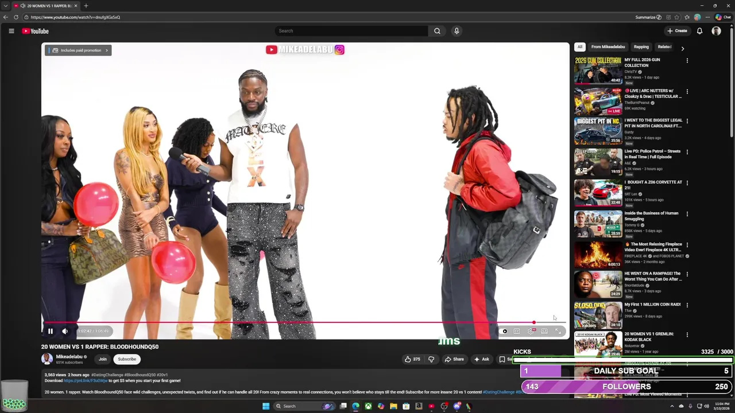Open a new browser tab
Screen dimensions: 735x413
click(x=86, y=6)
